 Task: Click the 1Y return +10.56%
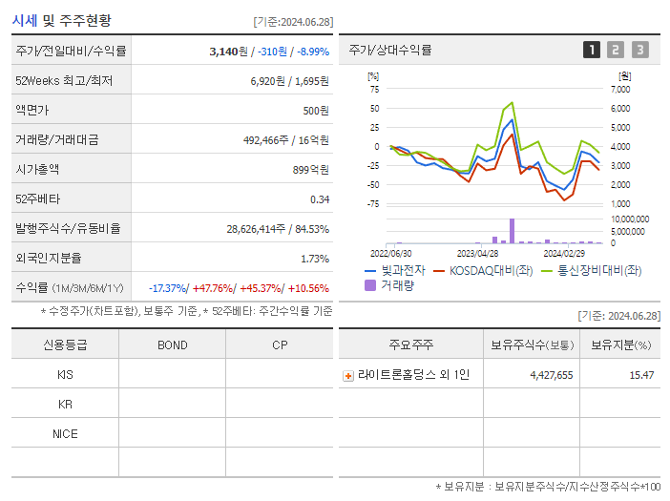tap(308, 288)
